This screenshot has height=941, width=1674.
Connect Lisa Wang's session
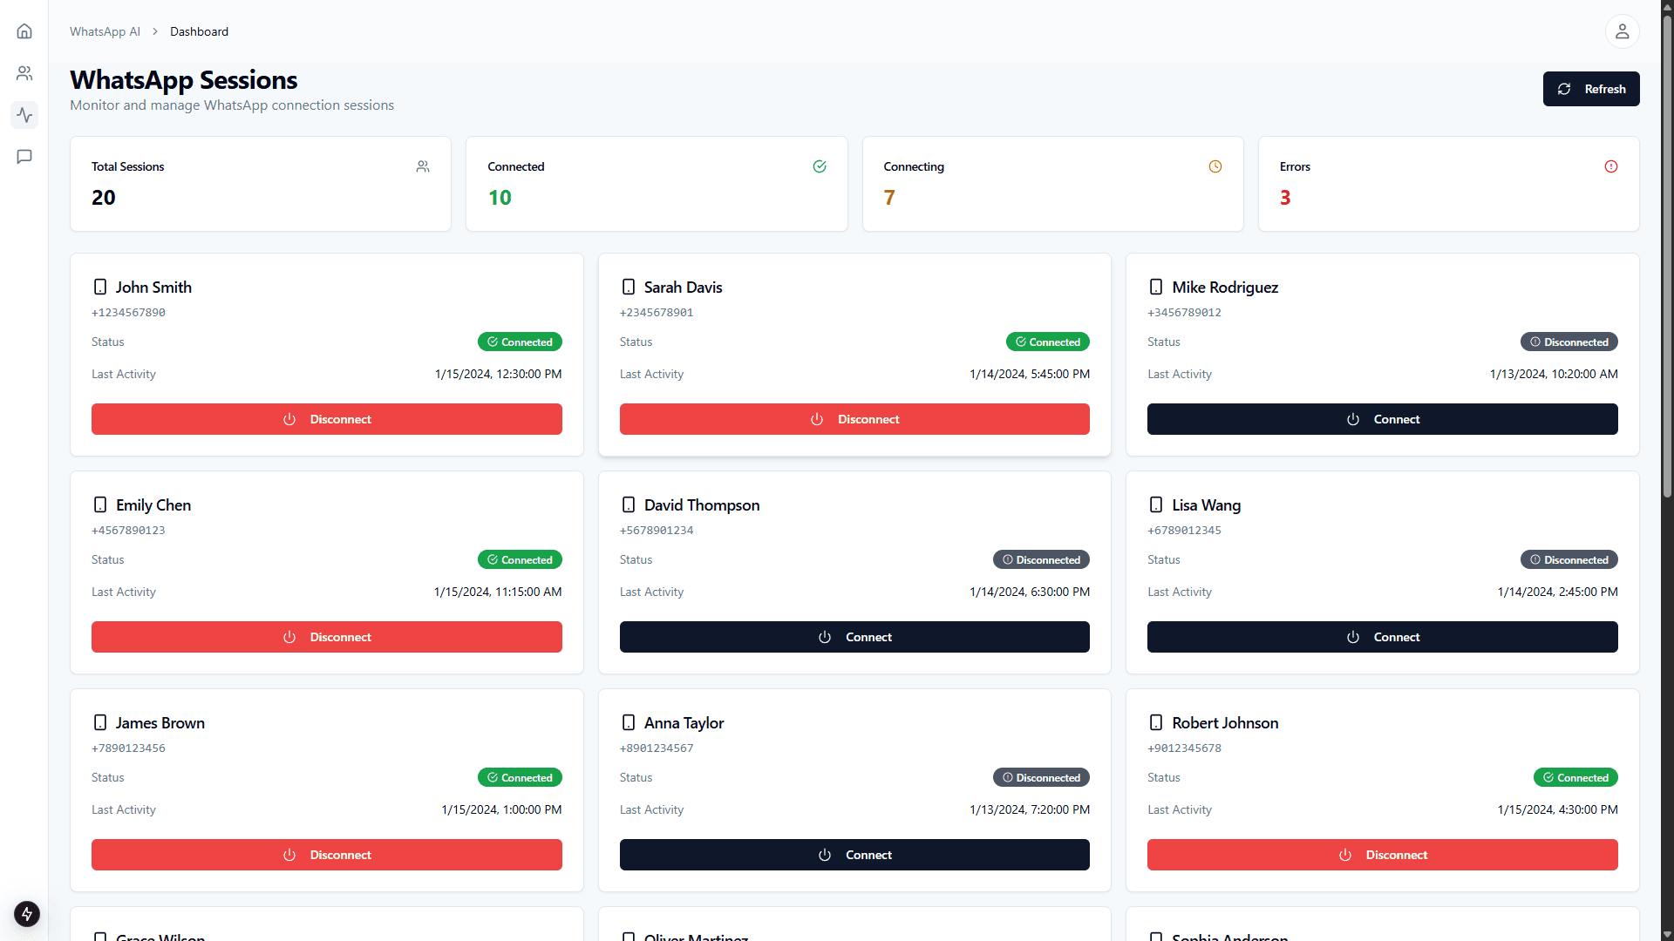1383,637
